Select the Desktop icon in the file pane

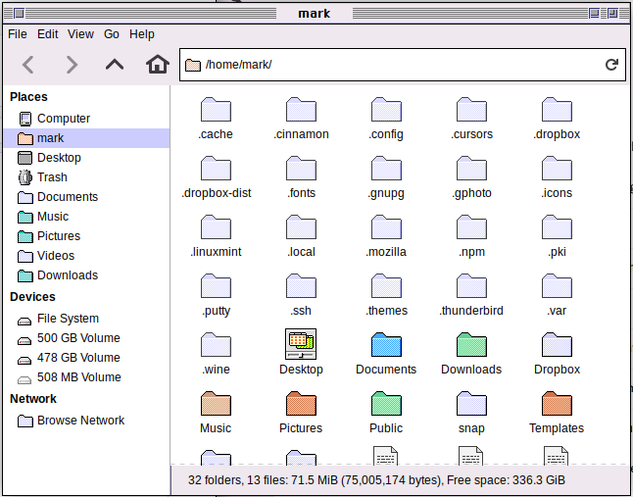(301, 344)
